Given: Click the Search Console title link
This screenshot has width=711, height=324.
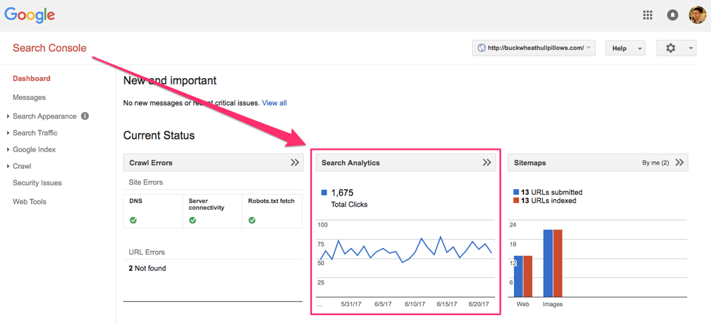Looking at the screenshot, I should click(x=50, y=48).
